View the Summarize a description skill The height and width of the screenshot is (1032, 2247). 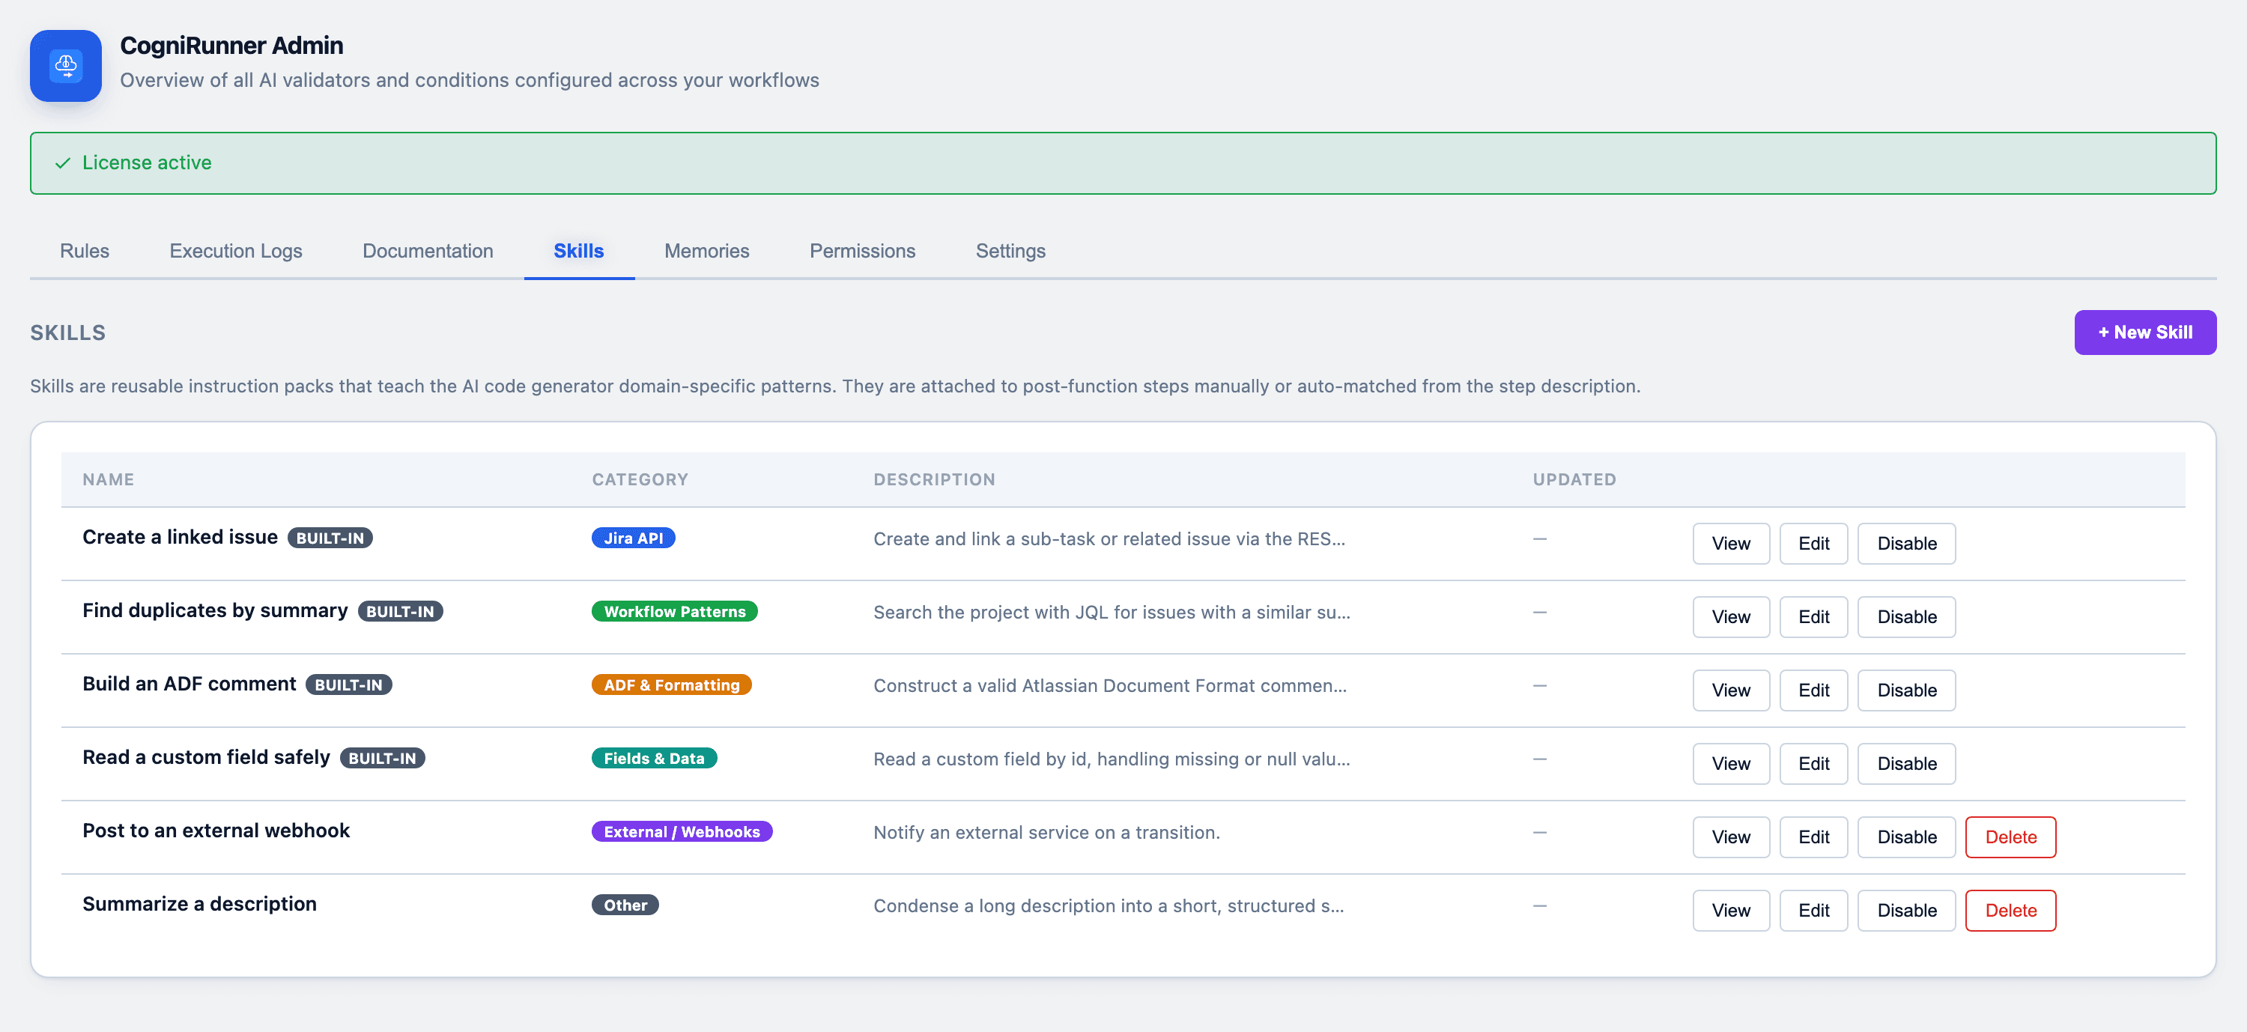[1731, 910]
